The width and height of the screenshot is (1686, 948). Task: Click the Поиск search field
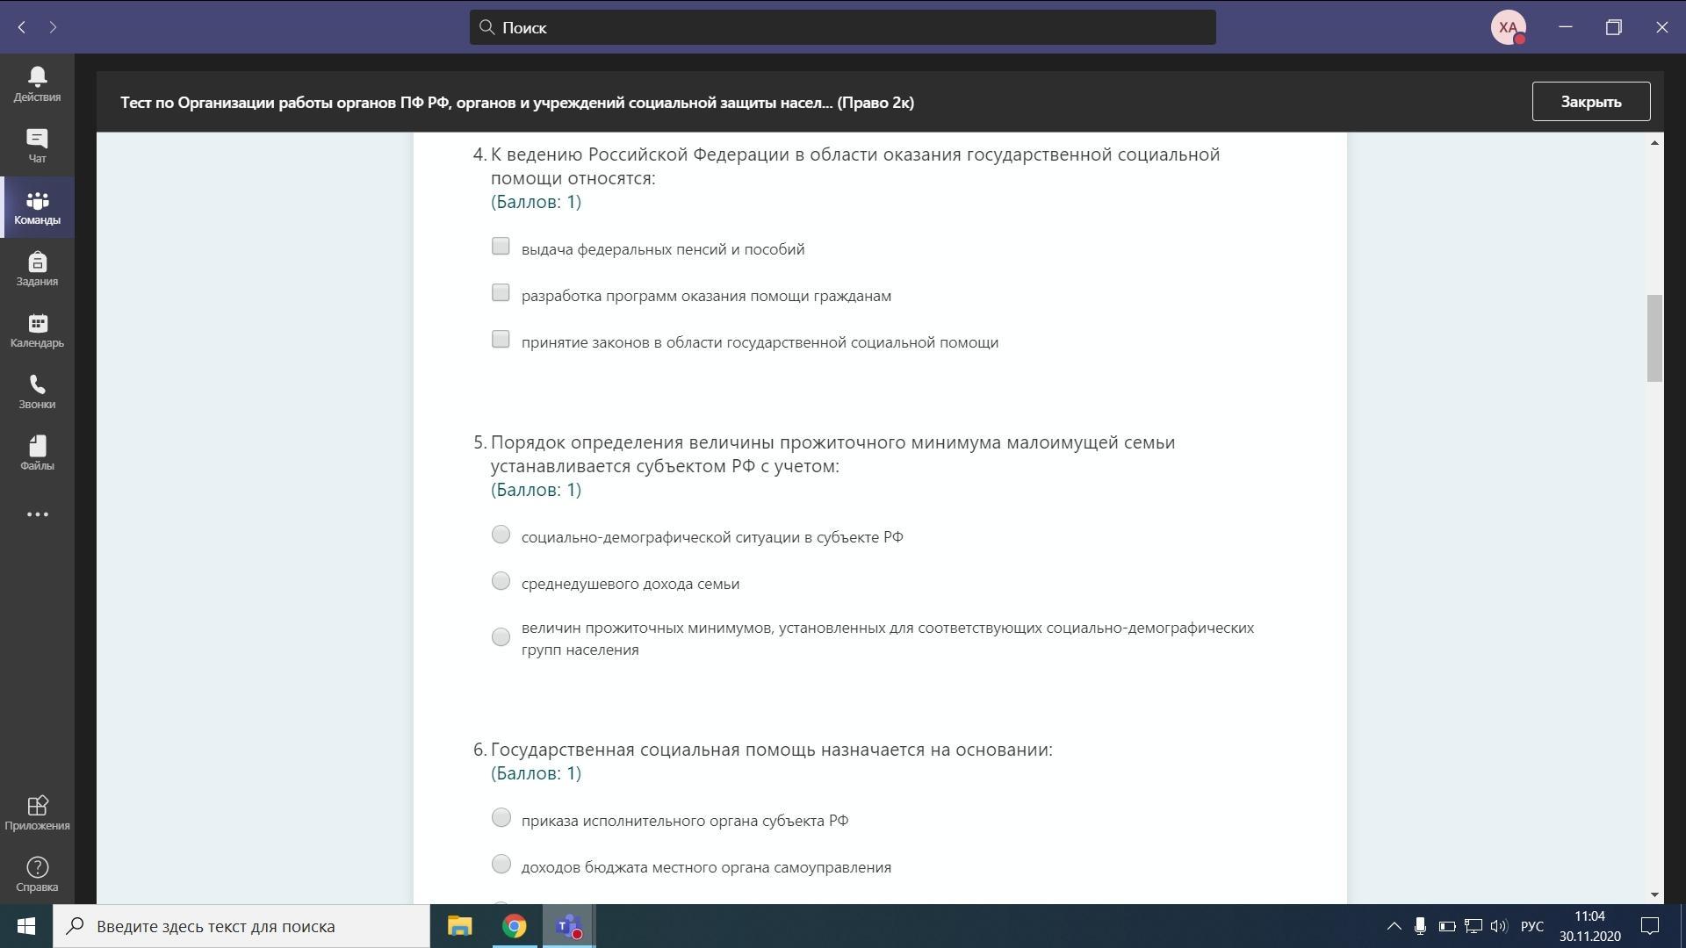843,27
